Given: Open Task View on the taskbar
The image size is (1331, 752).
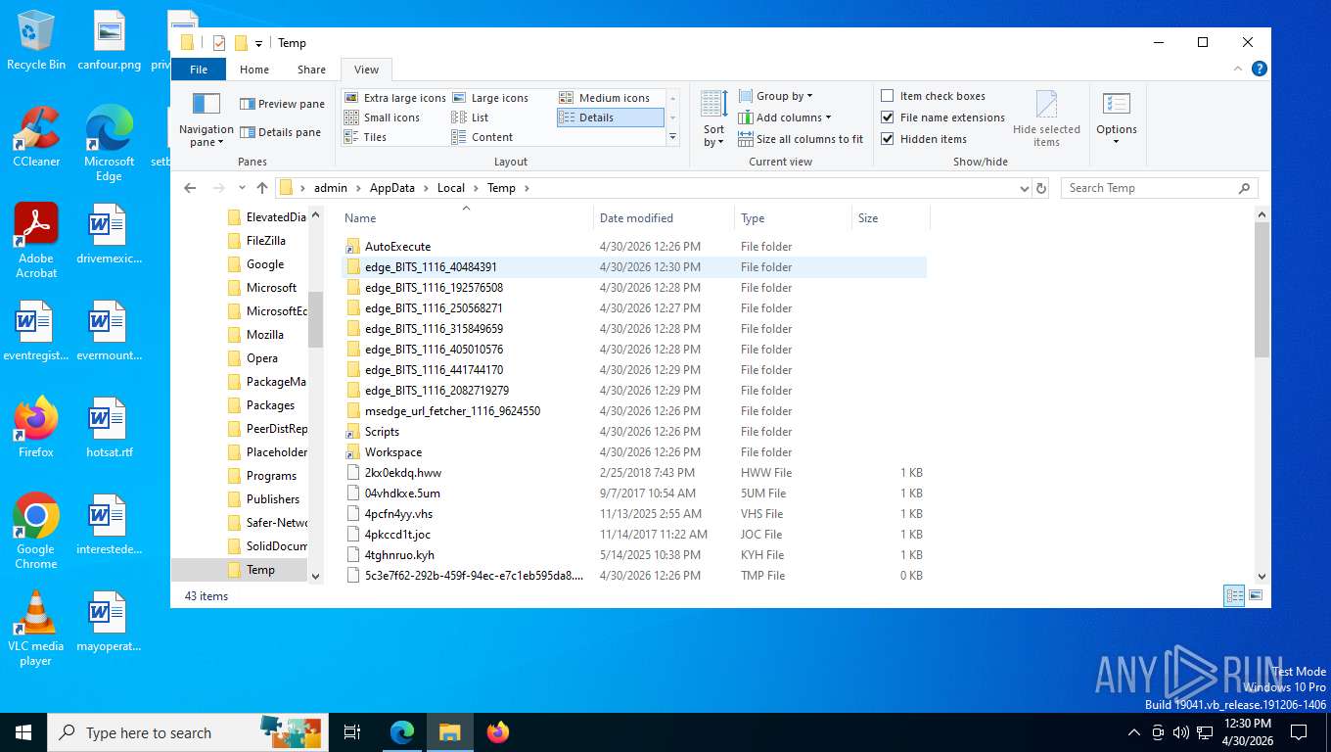Looking at the screenshot, I should click(x=352, y=732).
